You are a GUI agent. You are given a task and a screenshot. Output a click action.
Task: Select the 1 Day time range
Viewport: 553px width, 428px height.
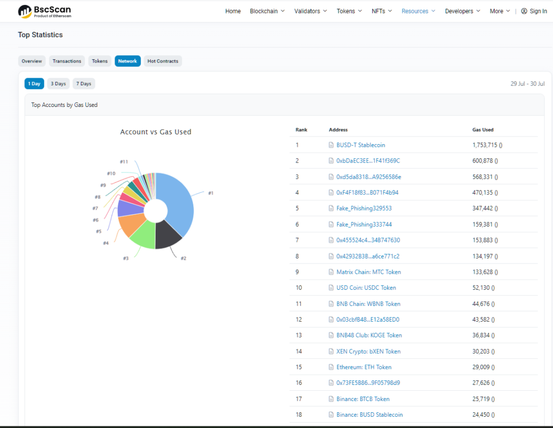click(x=34, y=84)
